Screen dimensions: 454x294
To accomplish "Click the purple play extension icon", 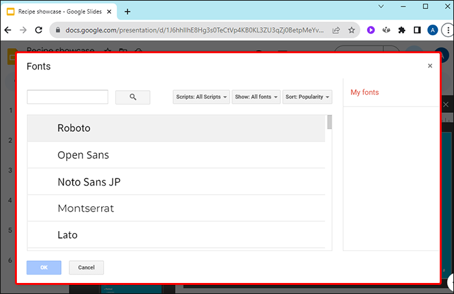I will click(370, 30).
